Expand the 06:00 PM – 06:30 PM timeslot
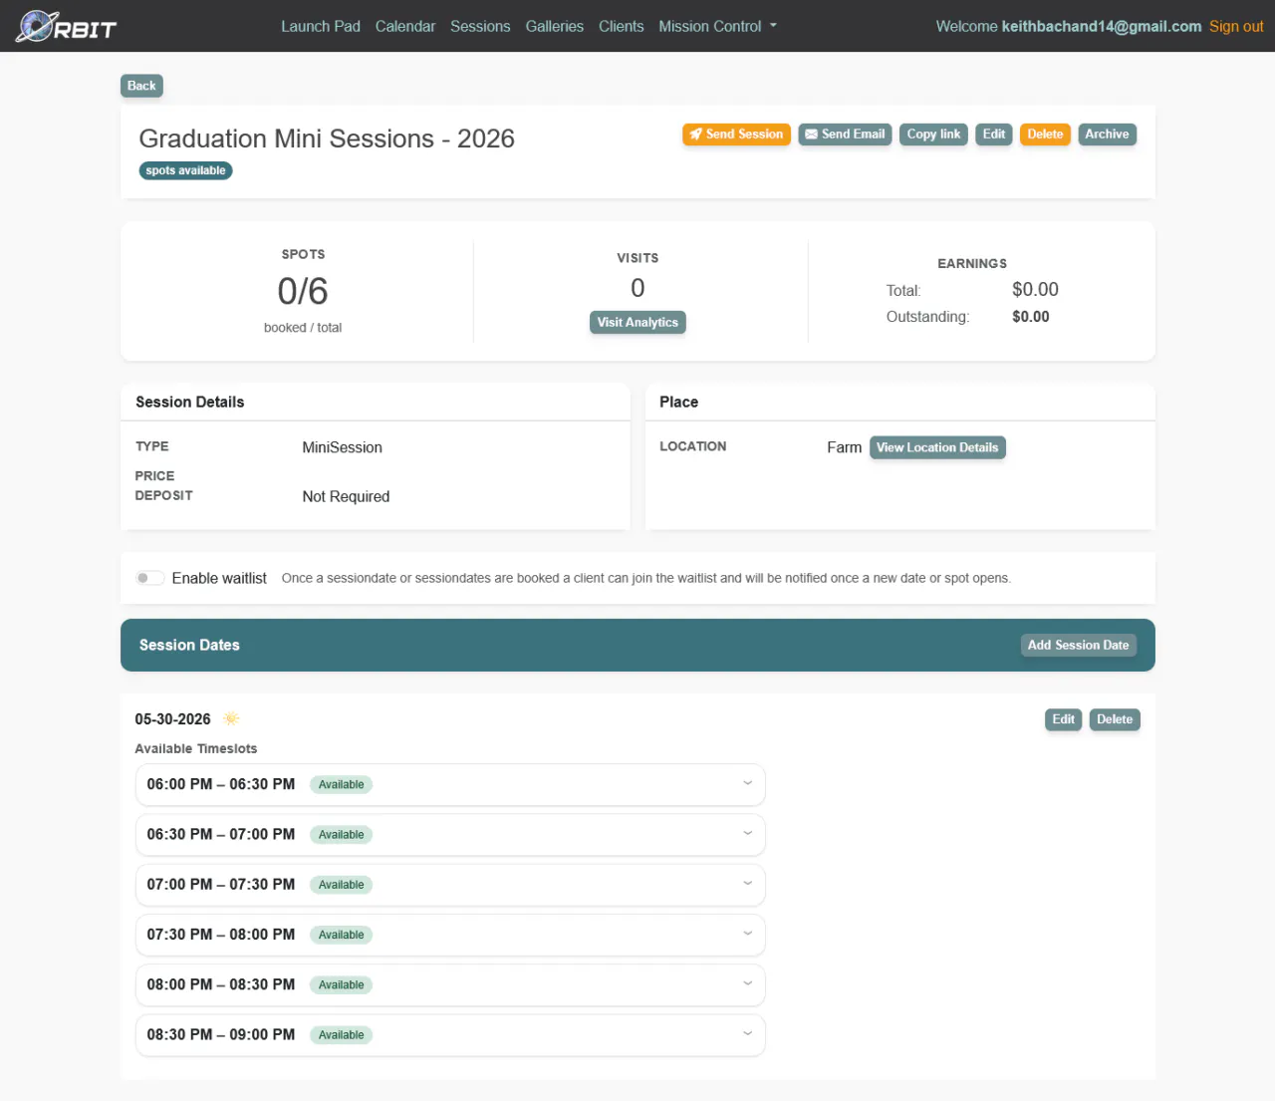Screen dimensions: 1275x1101 [x=450, y=784]
